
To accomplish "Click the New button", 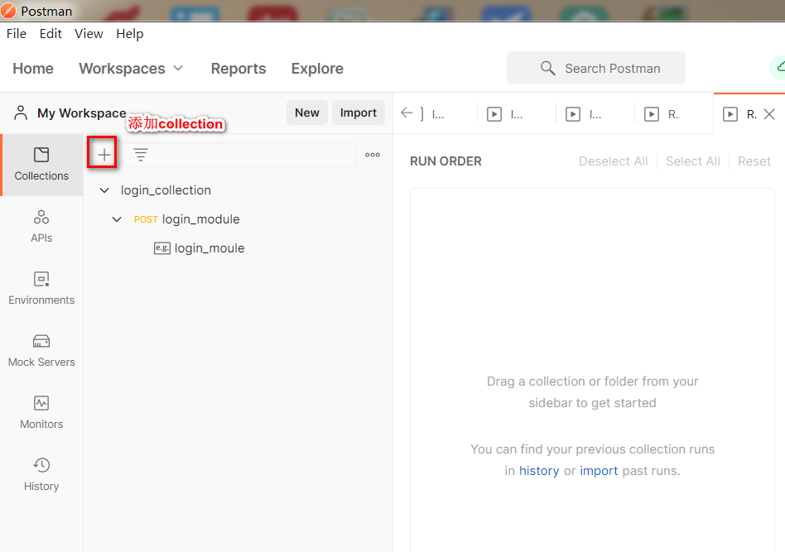I will pos(307,113).
